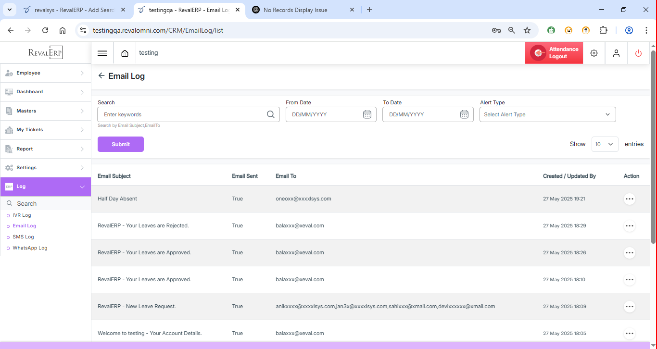Click the settings gear icon in header
The width and height of the screenshot is (657, 349).
594,53
